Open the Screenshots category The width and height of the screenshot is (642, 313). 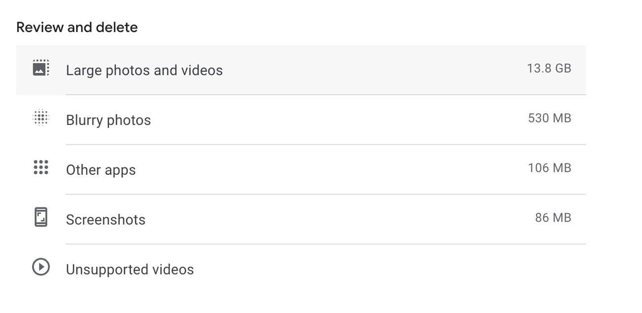pos(105,220)
